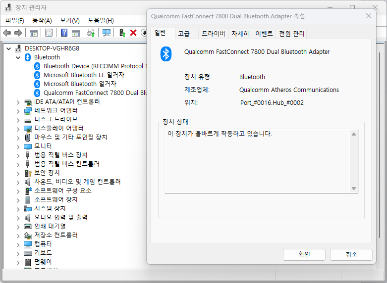Open the 보기(V) menu
The height and width of the screenshot is (283, 387).
point(70,20)
